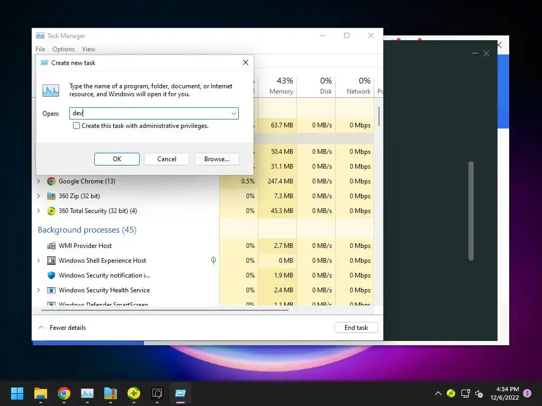Expand the 360 Zip process group
Viewport: 542px width, 406px height.
[39, 196]
